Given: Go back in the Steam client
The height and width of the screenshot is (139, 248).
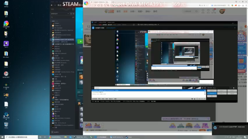Looking at the screenshot, I should (52, 5).
